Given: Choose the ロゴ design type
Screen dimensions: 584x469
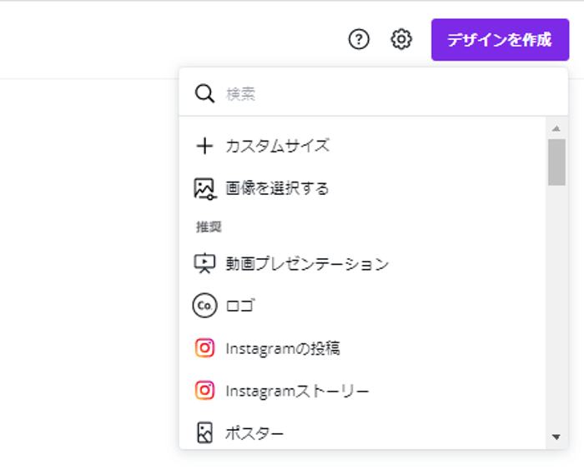Looking at the screenshot, I should coord(240,306).
